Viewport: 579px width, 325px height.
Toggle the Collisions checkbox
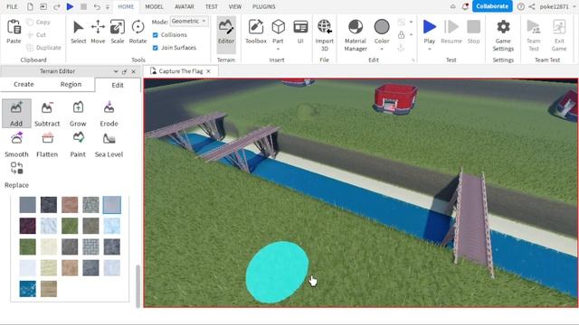point(156,35)
